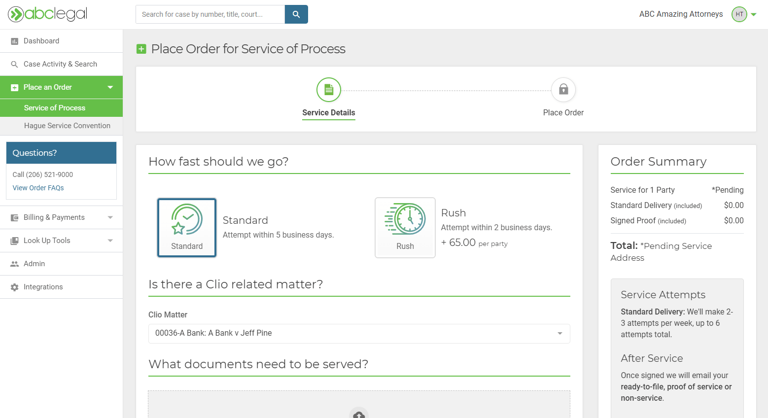Click the '+ 65.00 per party' rush price
The height and width of the screenshot is (418, 768).
pyautogui.click(x=474, y=243)
